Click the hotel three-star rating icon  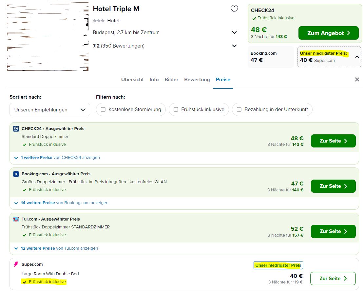99,21
